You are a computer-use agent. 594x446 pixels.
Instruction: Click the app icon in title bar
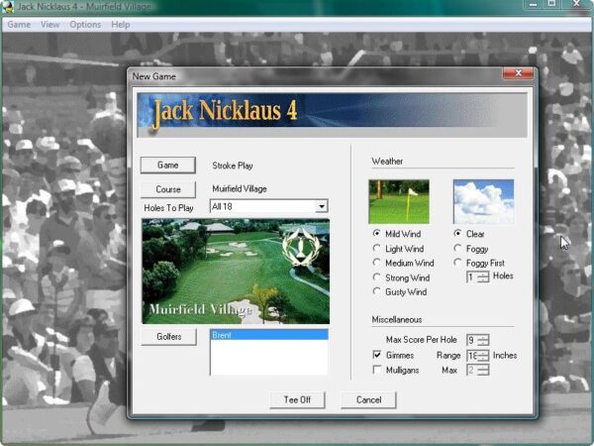click(x=8, y=6)
